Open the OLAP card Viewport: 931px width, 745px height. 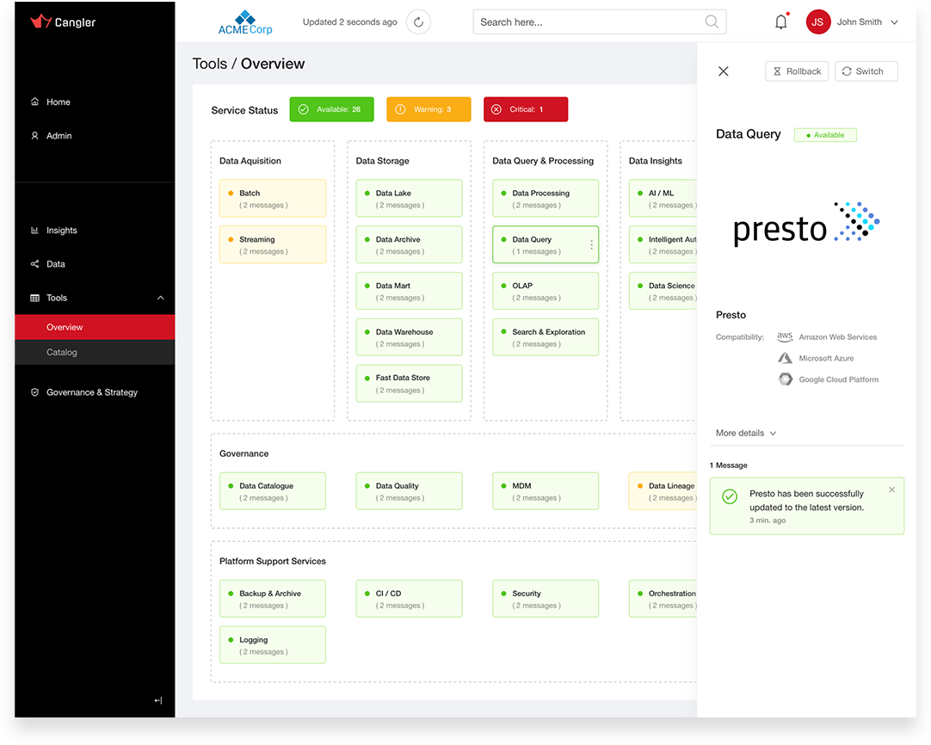point(546,291)
